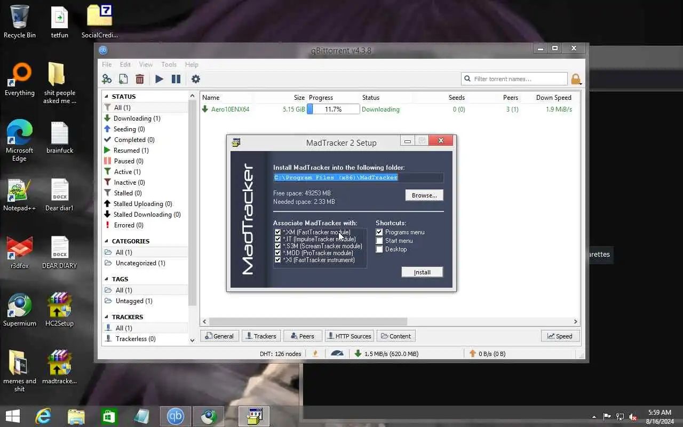The width and height of the screenshot is (683, 427).
Task: Show hidden system tray icons arrow
Action: pos(594,417)
